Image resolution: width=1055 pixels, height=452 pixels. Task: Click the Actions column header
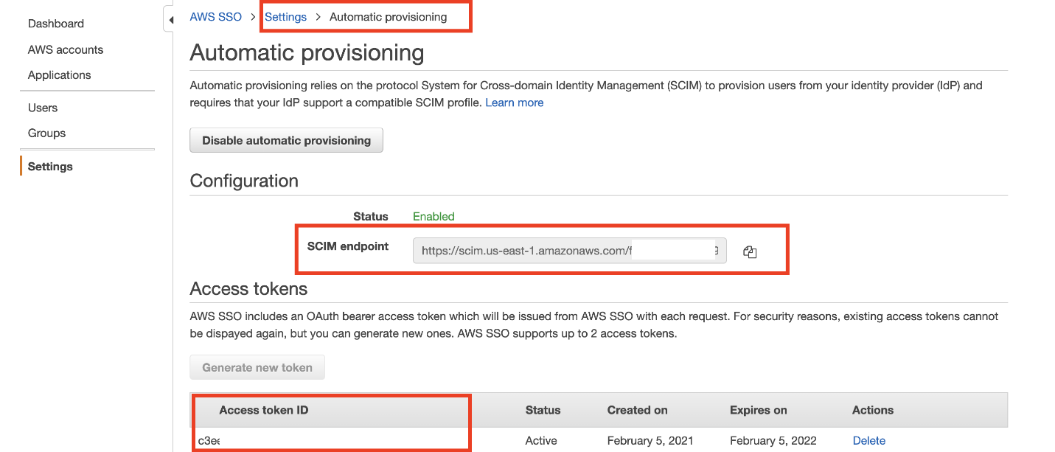pos(873,410)
